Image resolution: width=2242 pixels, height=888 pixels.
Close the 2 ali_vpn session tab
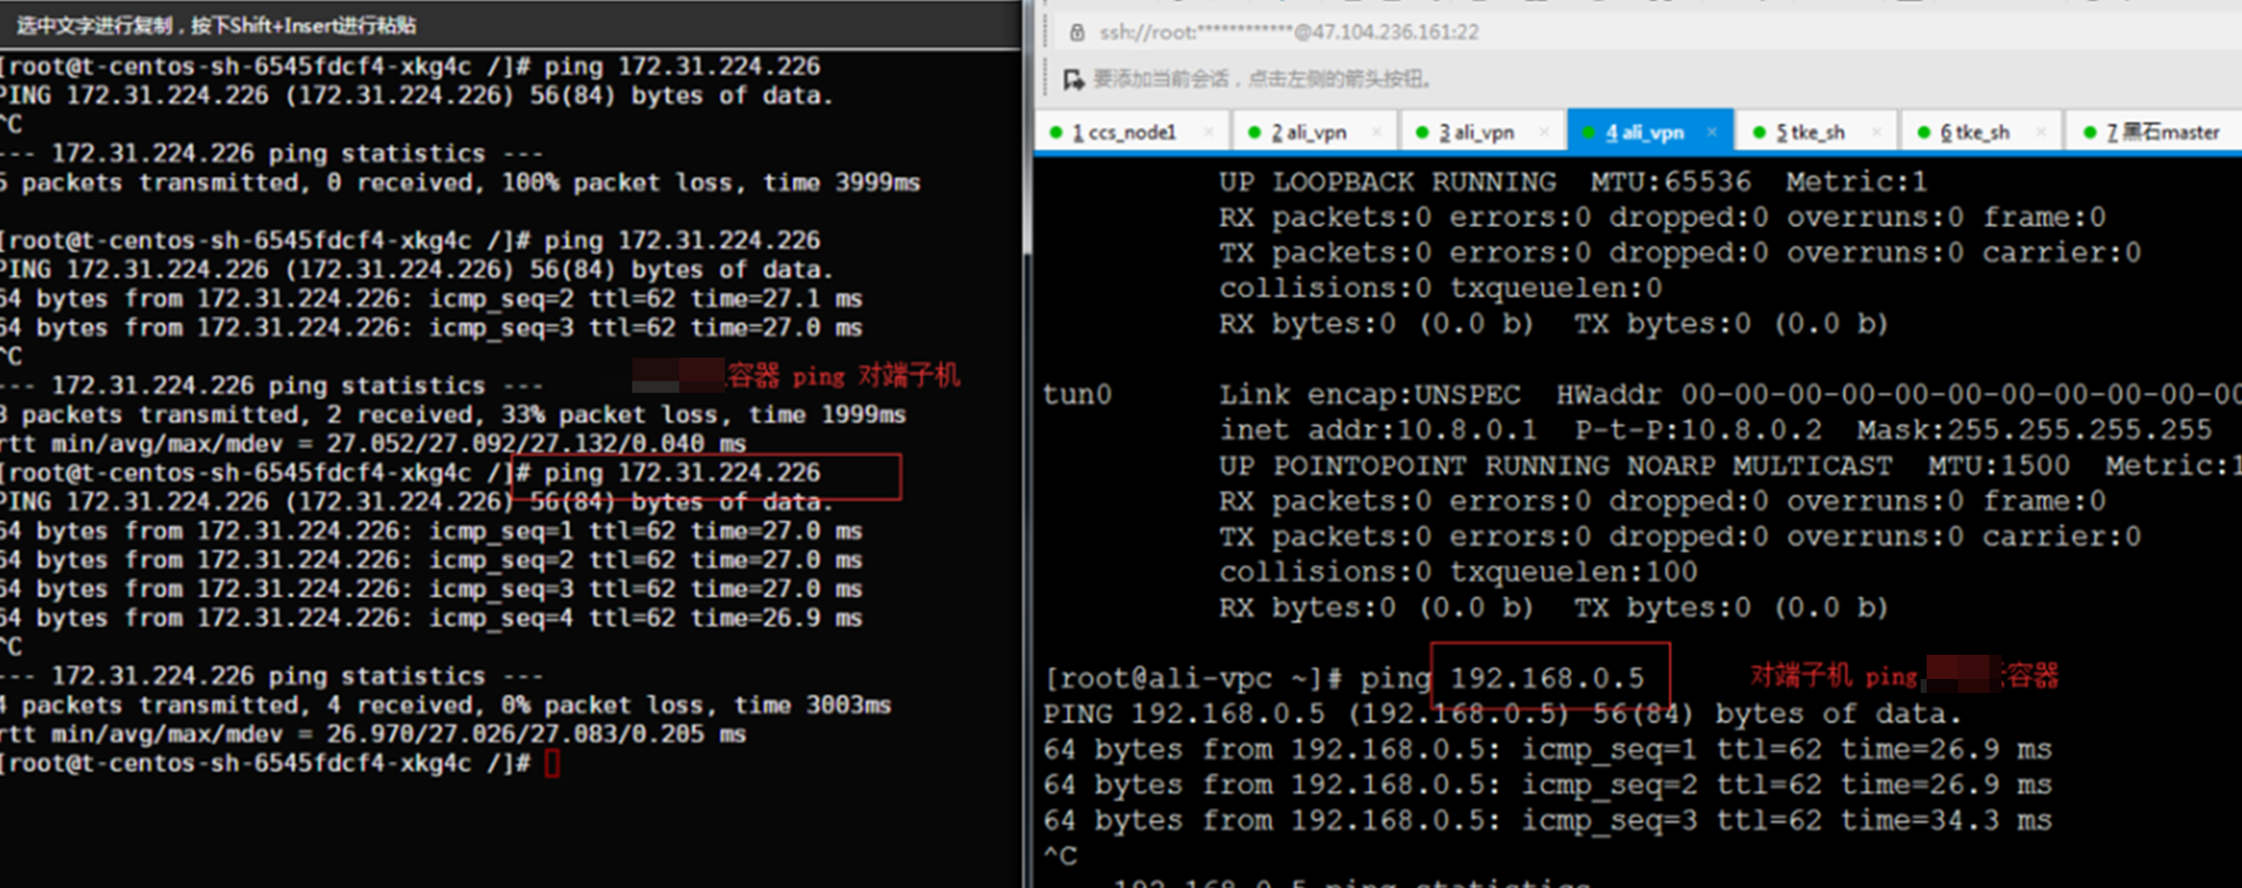(1376, 132)
